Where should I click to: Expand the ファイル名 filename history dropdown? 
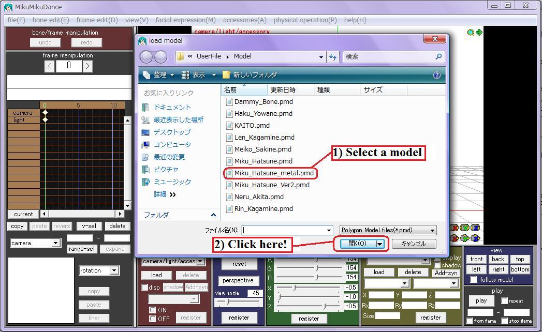click(329, 230)
